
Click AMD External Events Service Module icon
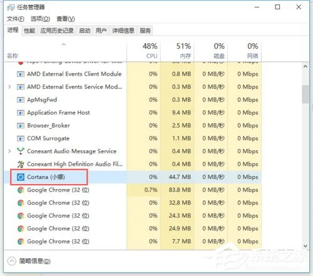click(21, 87)
